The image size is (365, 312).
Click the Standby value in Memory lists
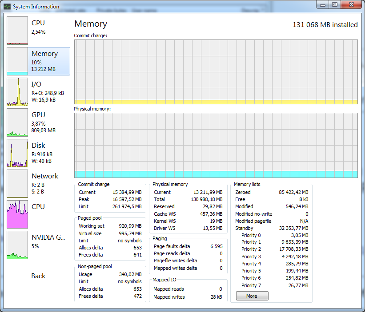[x=292, y=228]
